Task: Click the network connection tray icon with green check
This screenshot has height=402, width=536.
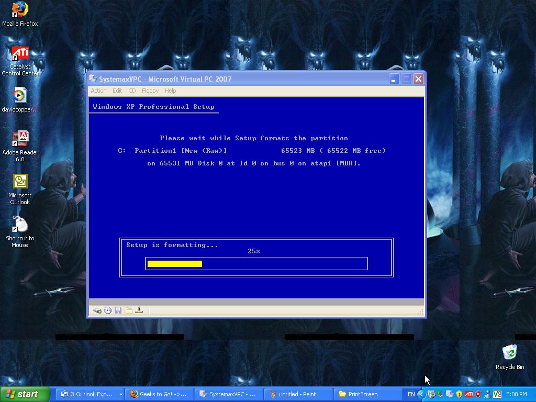Action: [440, 394]
